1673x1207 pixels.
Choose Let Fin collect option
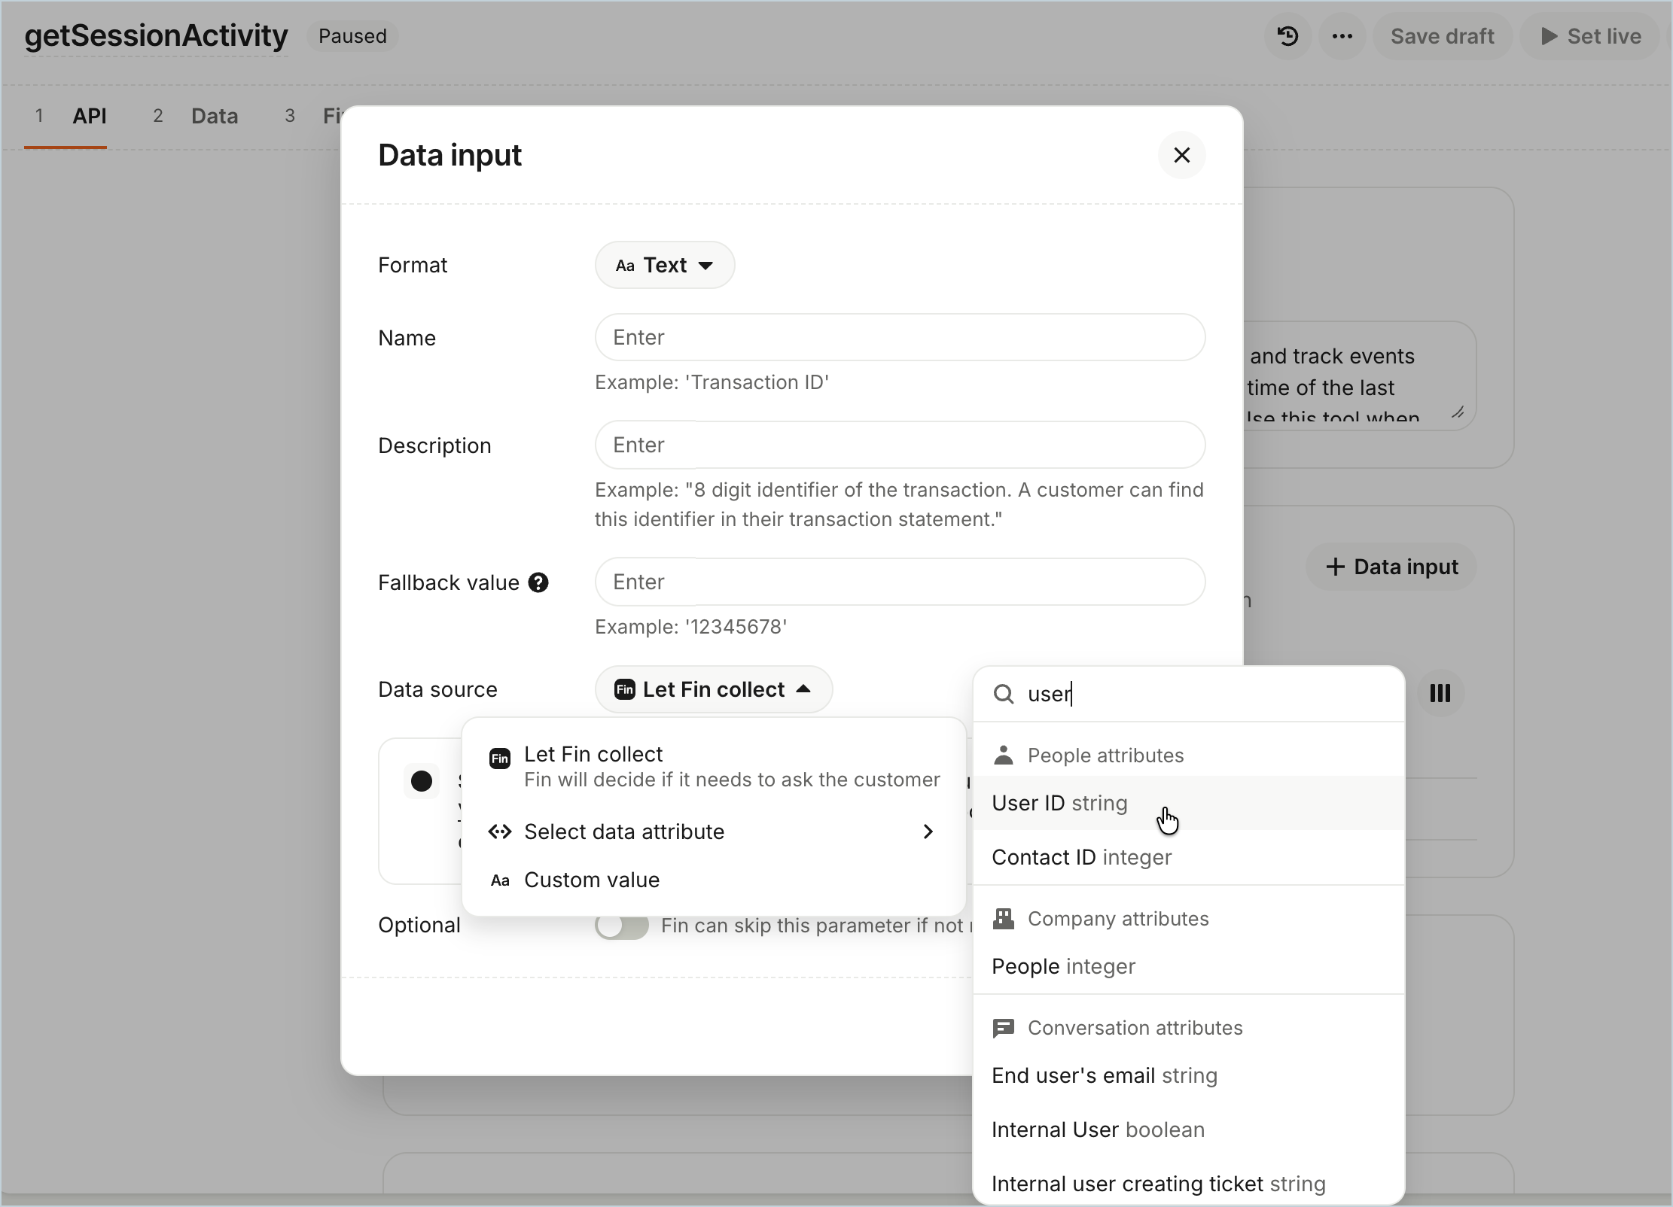(x=713, y=766)
